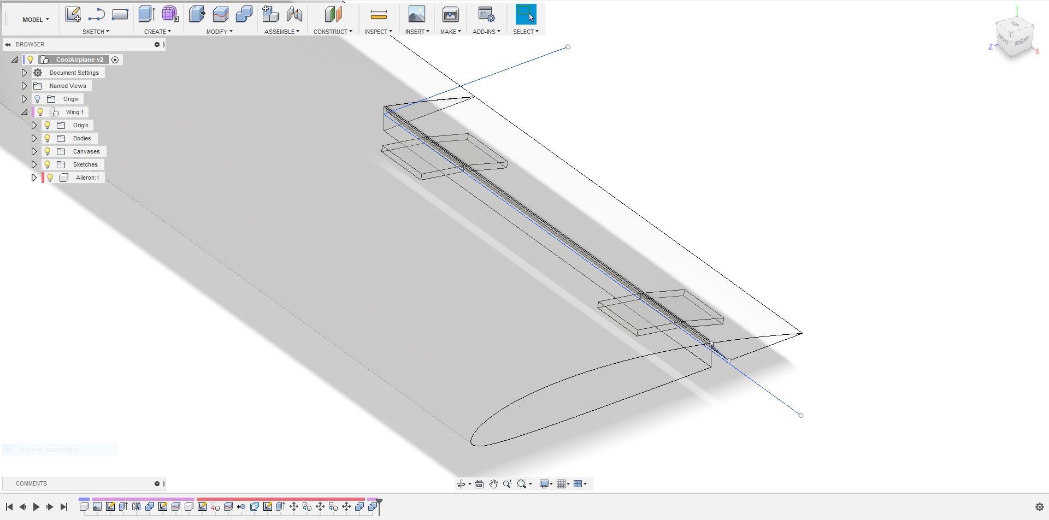Image resolution: width=1049 pixels, height=520 pixels.
Task: Activate the Extrude tool in the Create group
Action: click(146, 14)
